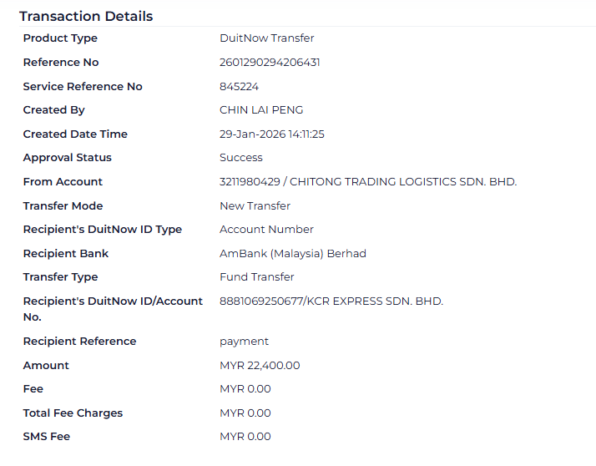Click the SMS Fee label

(47, 437)
